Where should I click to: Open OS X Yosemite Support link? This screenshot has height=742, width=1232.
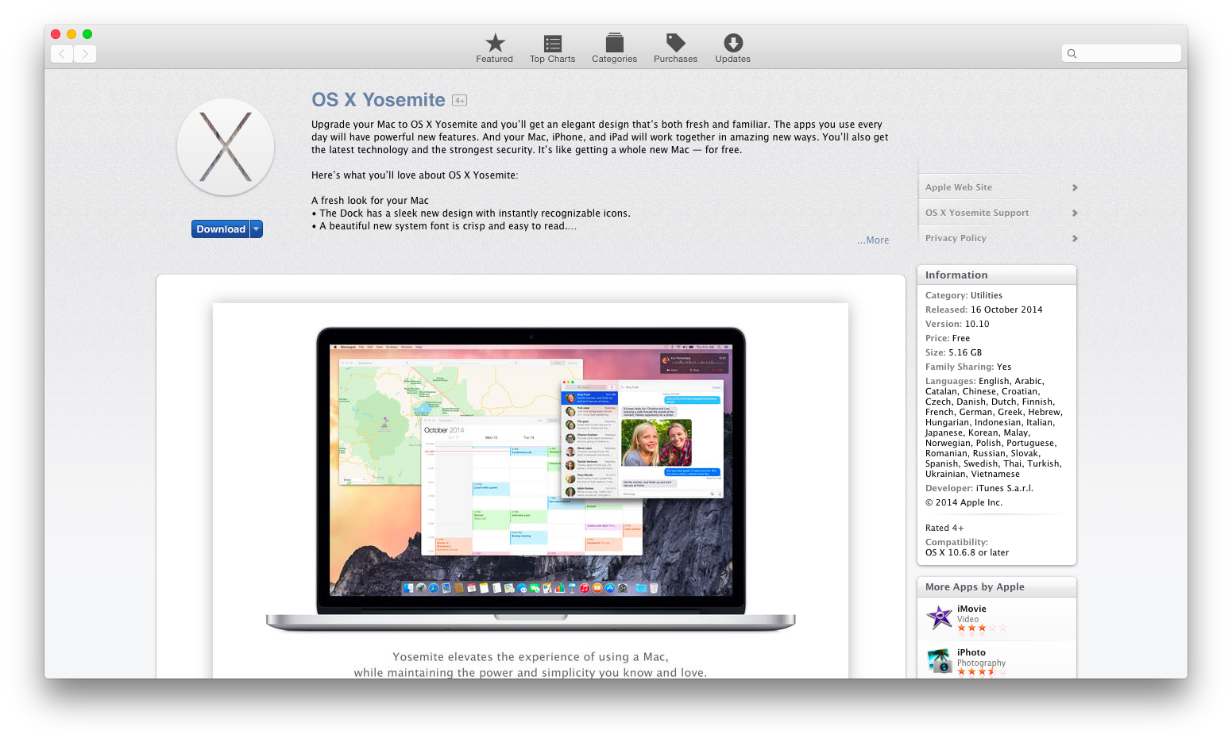tap(977, 213)
